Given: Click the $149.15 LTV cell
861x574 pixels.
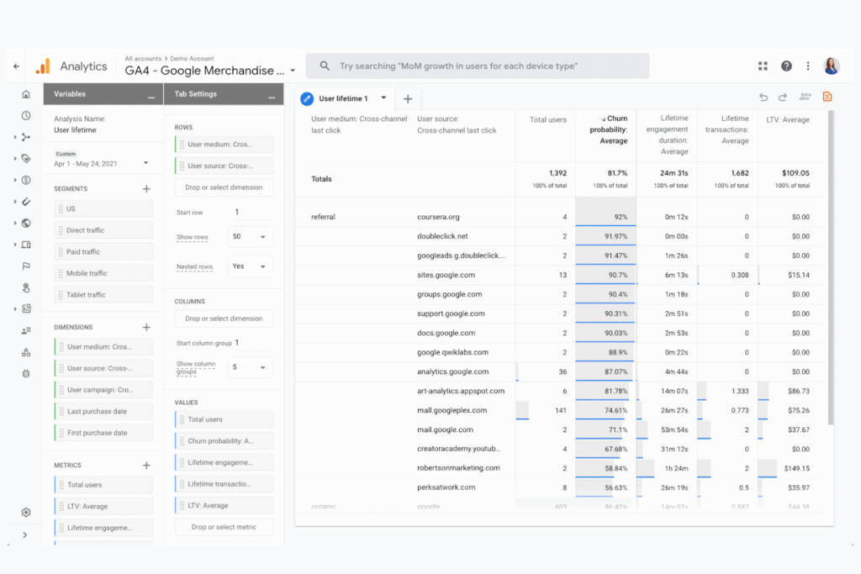Looking at the screenshot, I should click(797, 468).
